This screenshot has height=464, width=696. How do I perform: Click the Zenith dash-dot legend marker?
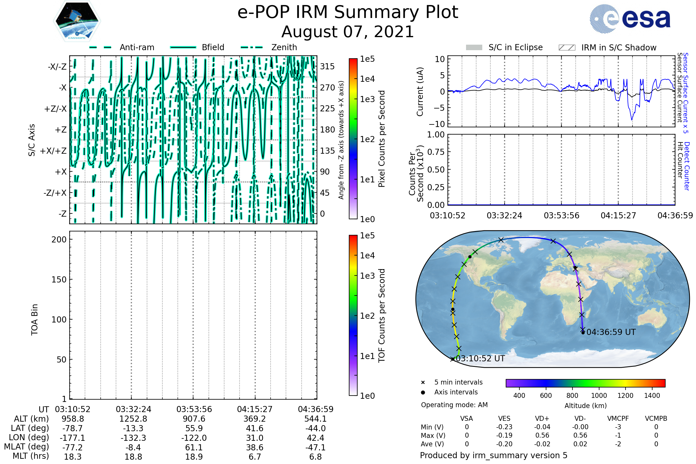(251, 47)
